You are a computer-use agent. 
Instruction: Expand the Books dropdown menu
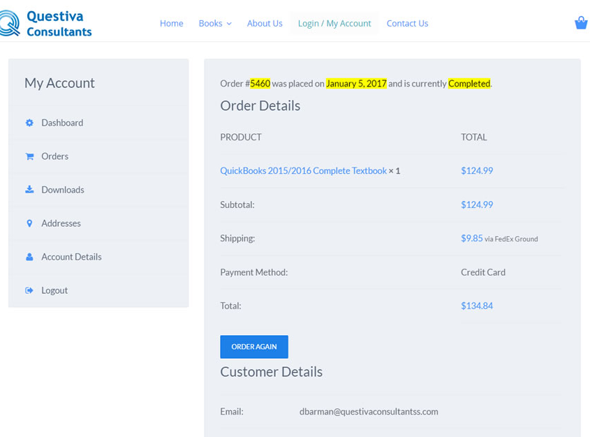(214, 23)
